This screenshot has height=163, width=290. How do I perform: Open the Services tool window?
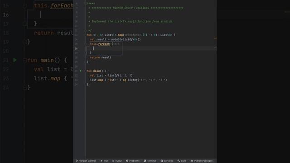coord(167,161)
